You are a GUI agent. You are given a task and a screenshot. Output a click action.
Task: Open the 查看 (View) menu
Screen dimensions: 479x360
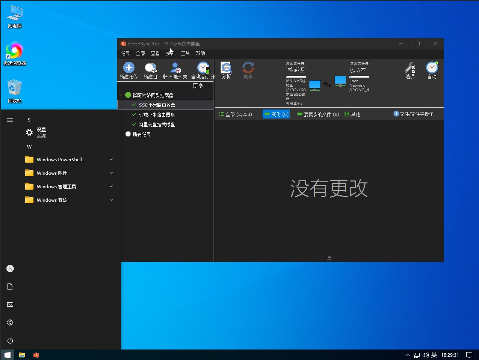(156, 54)
